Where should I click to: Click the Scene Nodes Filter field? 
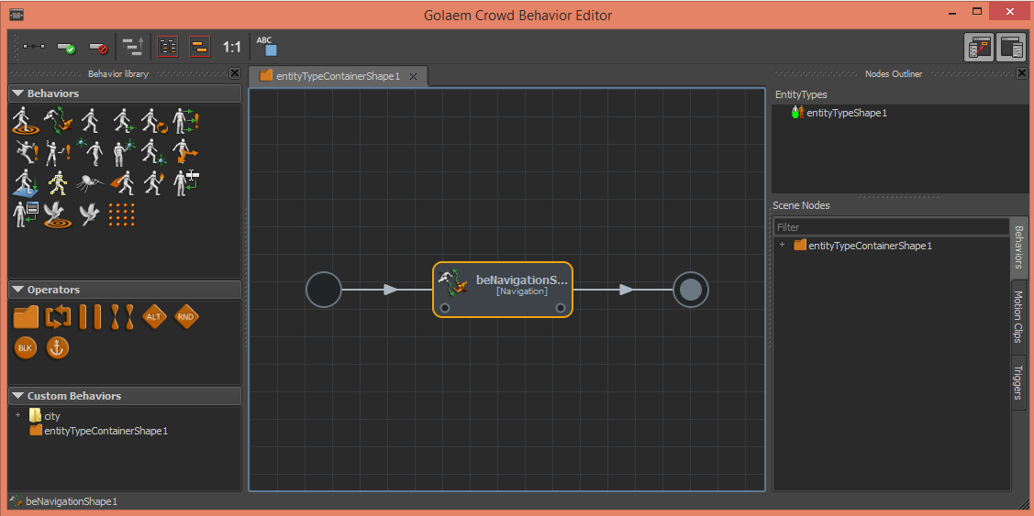click(x=892, y=227)
